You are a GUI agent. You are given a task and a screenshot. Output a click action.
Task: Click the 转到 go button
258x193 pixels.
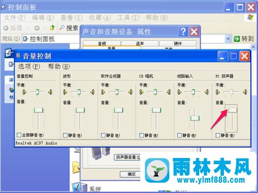point(244,39)
